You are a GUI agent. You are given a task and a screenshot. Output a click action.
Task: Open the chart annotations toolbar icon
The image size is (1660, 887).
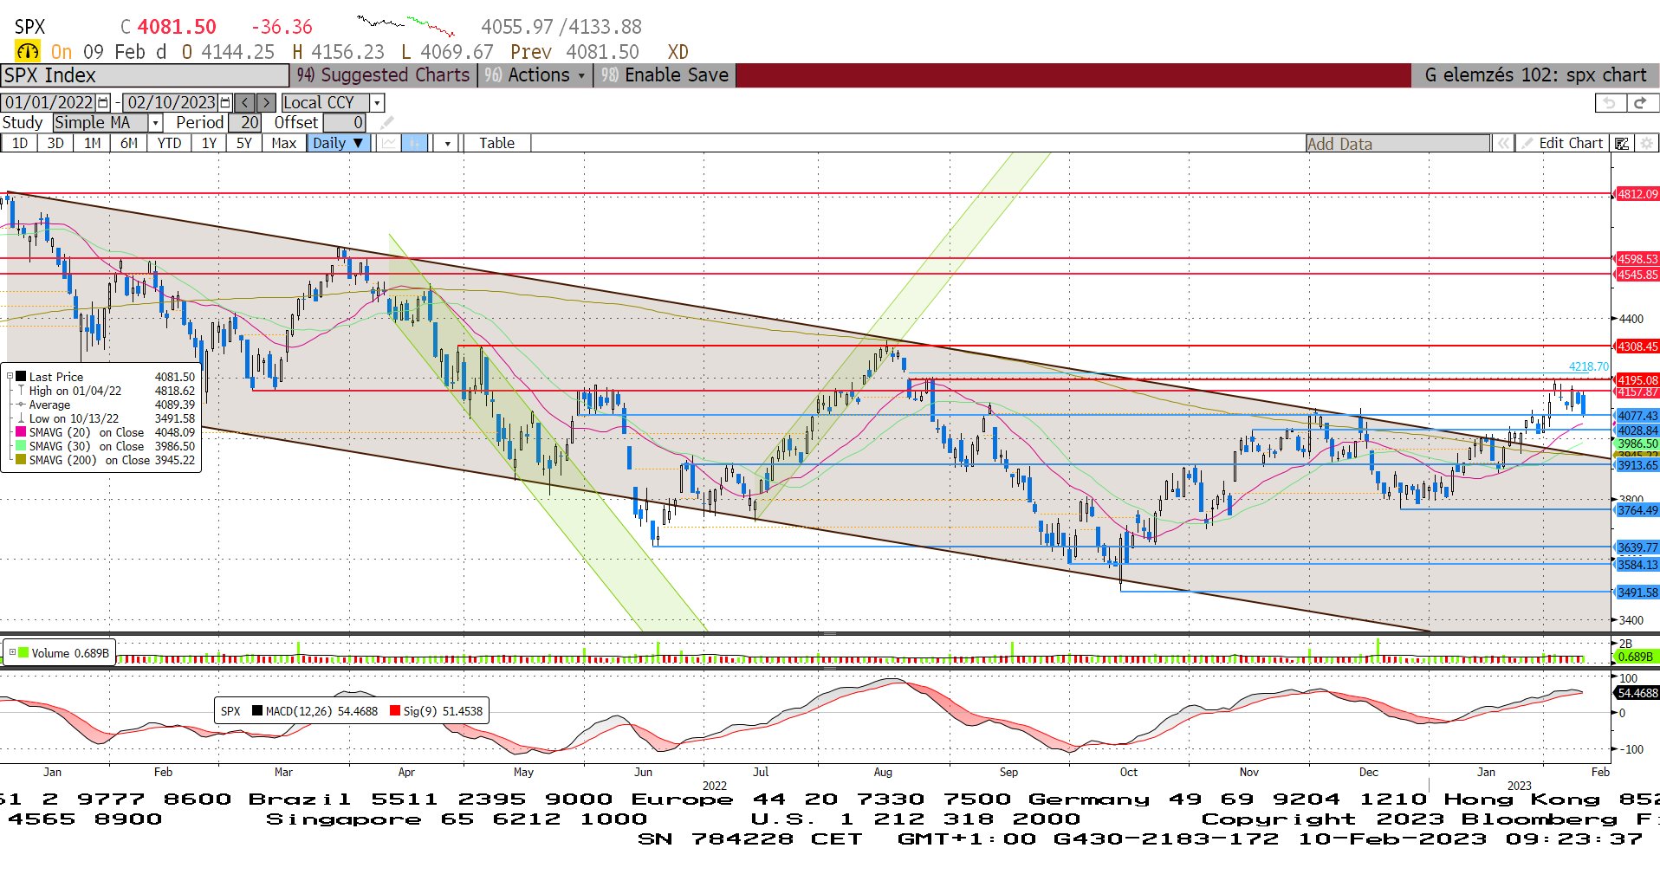point(1622,144)
